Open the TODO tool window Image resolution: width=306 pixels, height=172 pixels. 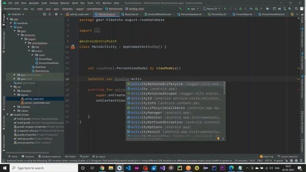pyautogui.click(x=13, y=156)
